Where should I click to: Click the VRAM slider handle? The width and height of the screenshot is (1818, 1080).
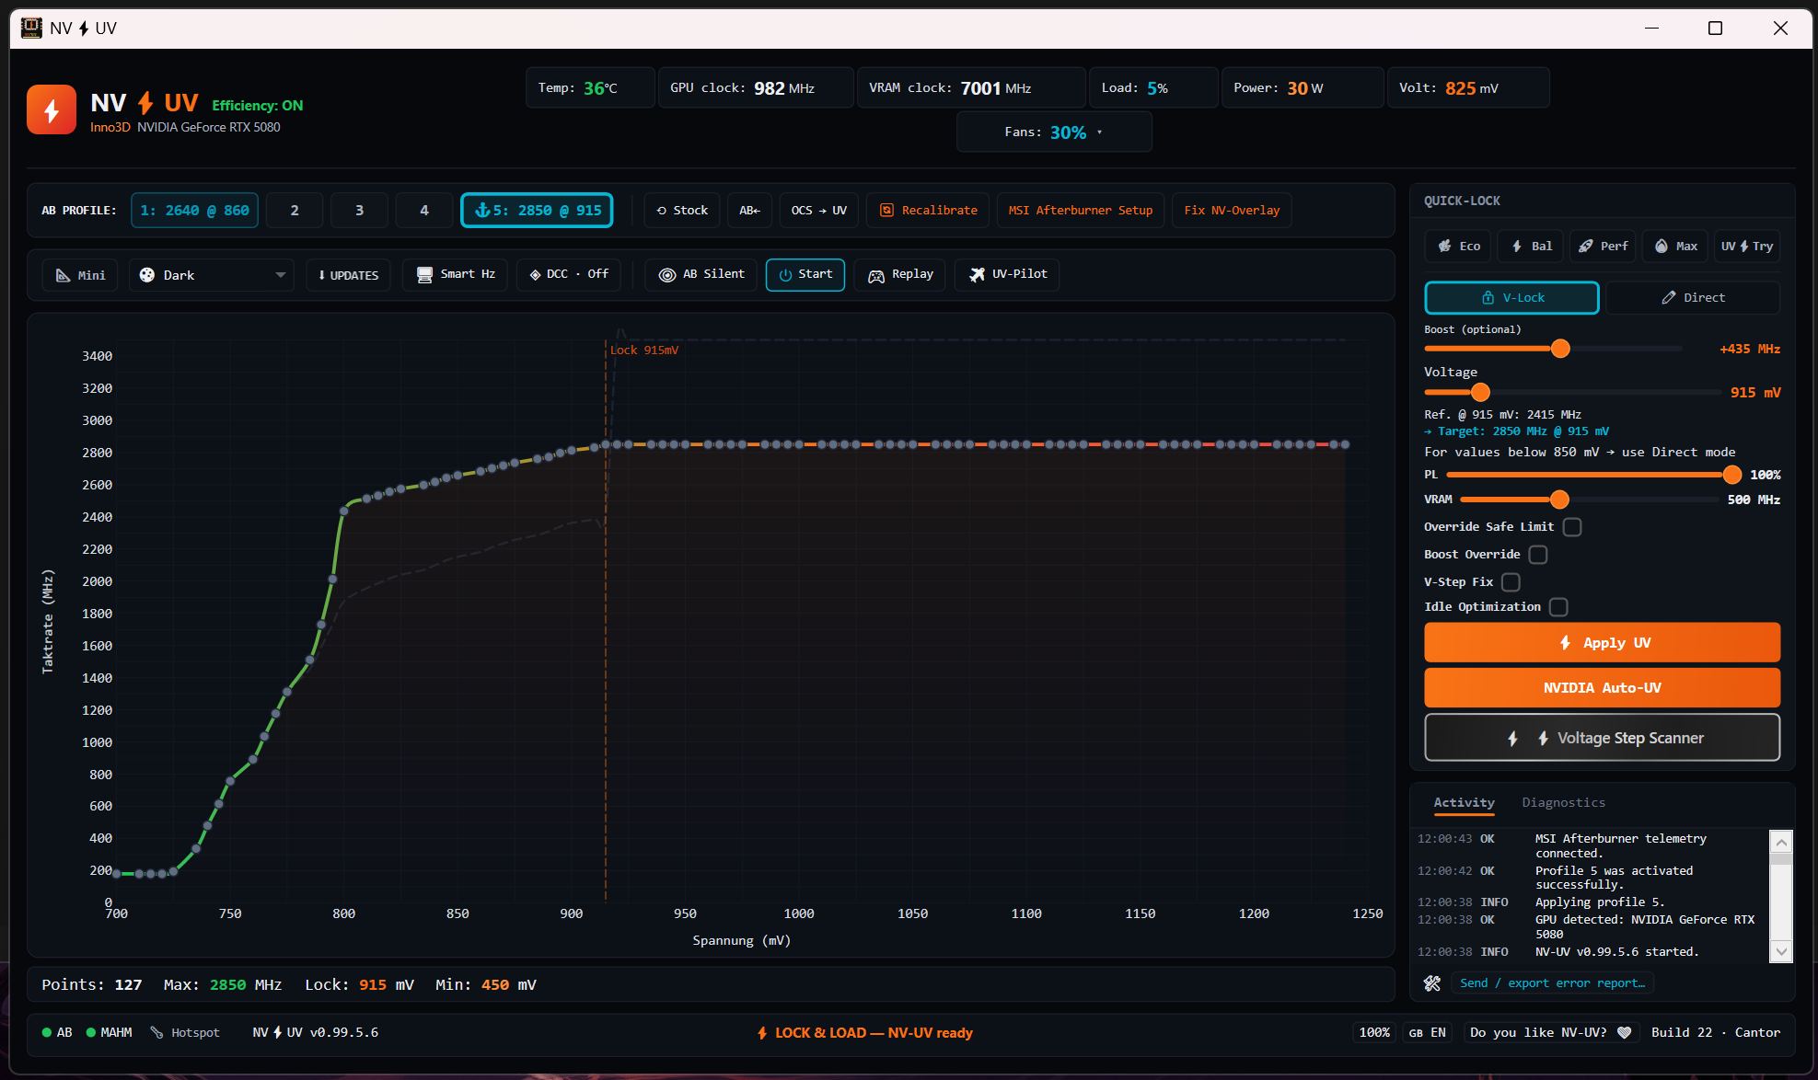point(1559,500)
